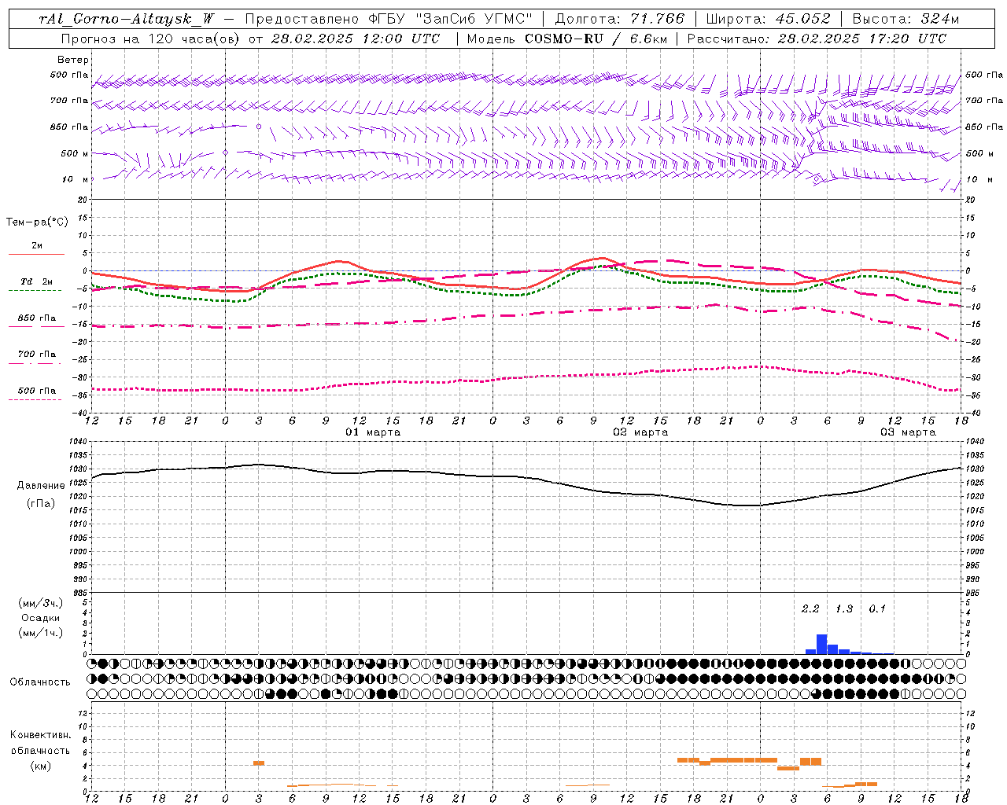Select the Долгота: 71.766 value

coord(620,19)
